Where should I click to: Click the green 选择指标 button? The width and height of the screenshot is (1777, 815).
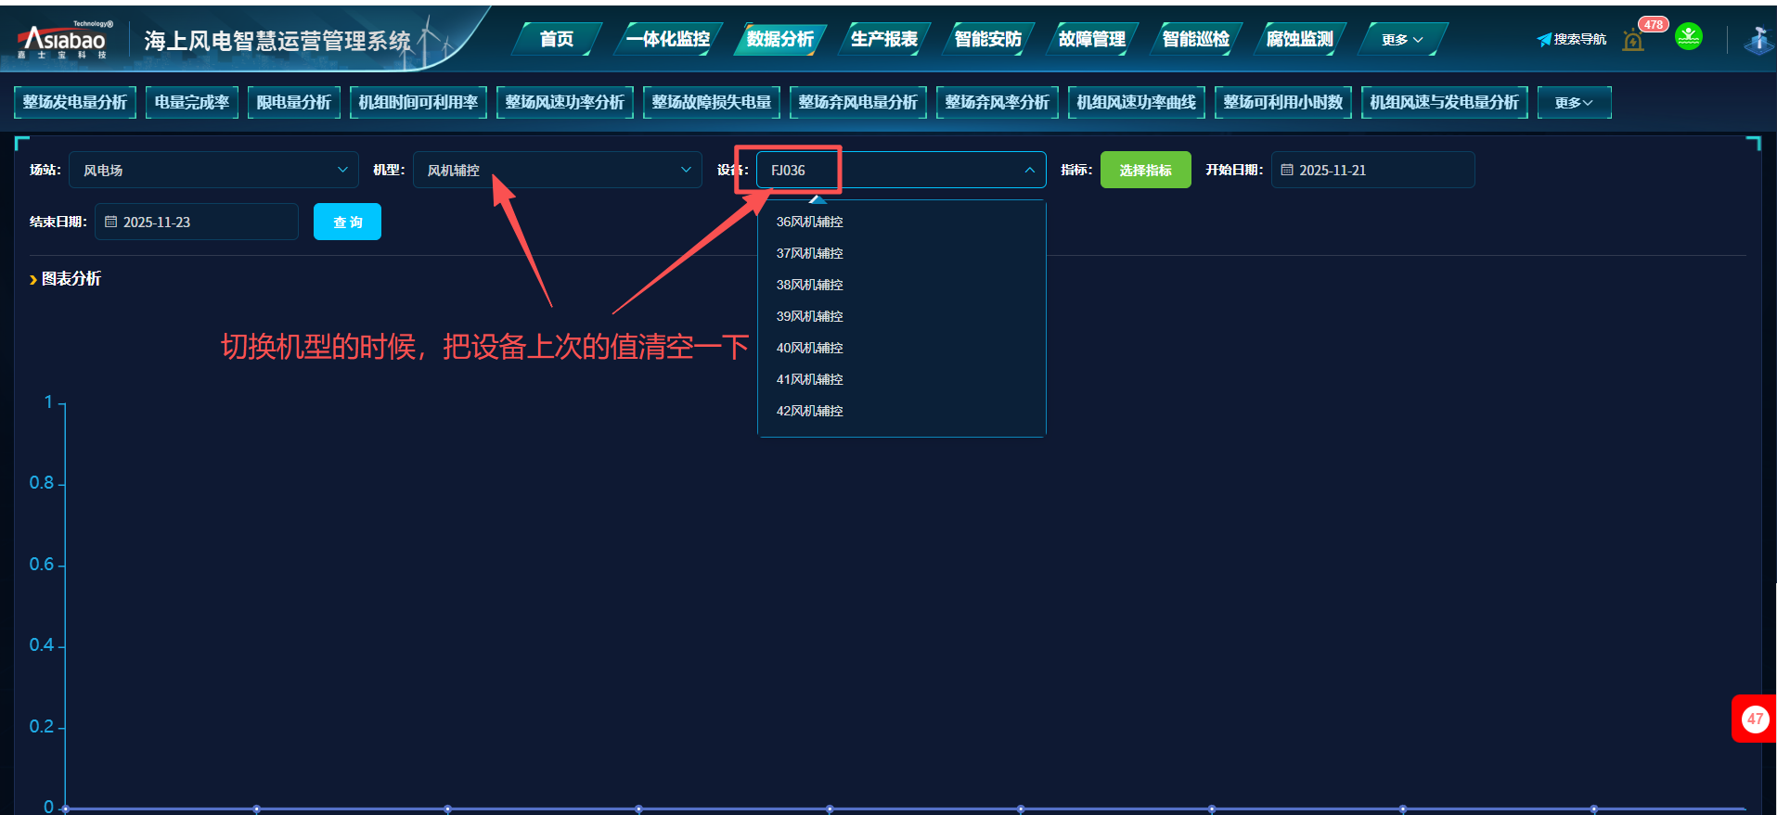coord(1145,171)
